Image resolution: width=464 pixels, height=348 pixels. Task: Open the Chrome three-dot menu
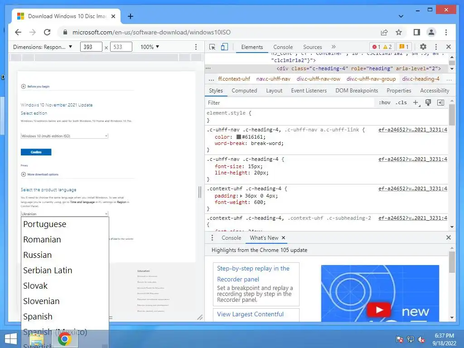pyautogui.click(x=446, y=32)
